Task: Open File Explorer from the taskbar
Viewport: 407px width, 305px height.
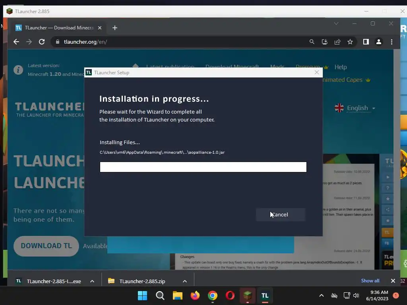Action: 178,295
